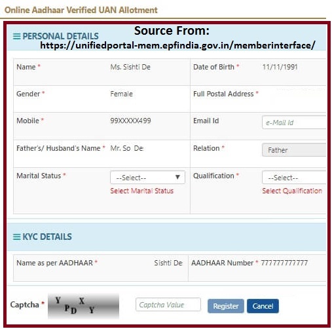Click the Full Postal Address label
Screen dimensions: 332x329
point(223,94)
